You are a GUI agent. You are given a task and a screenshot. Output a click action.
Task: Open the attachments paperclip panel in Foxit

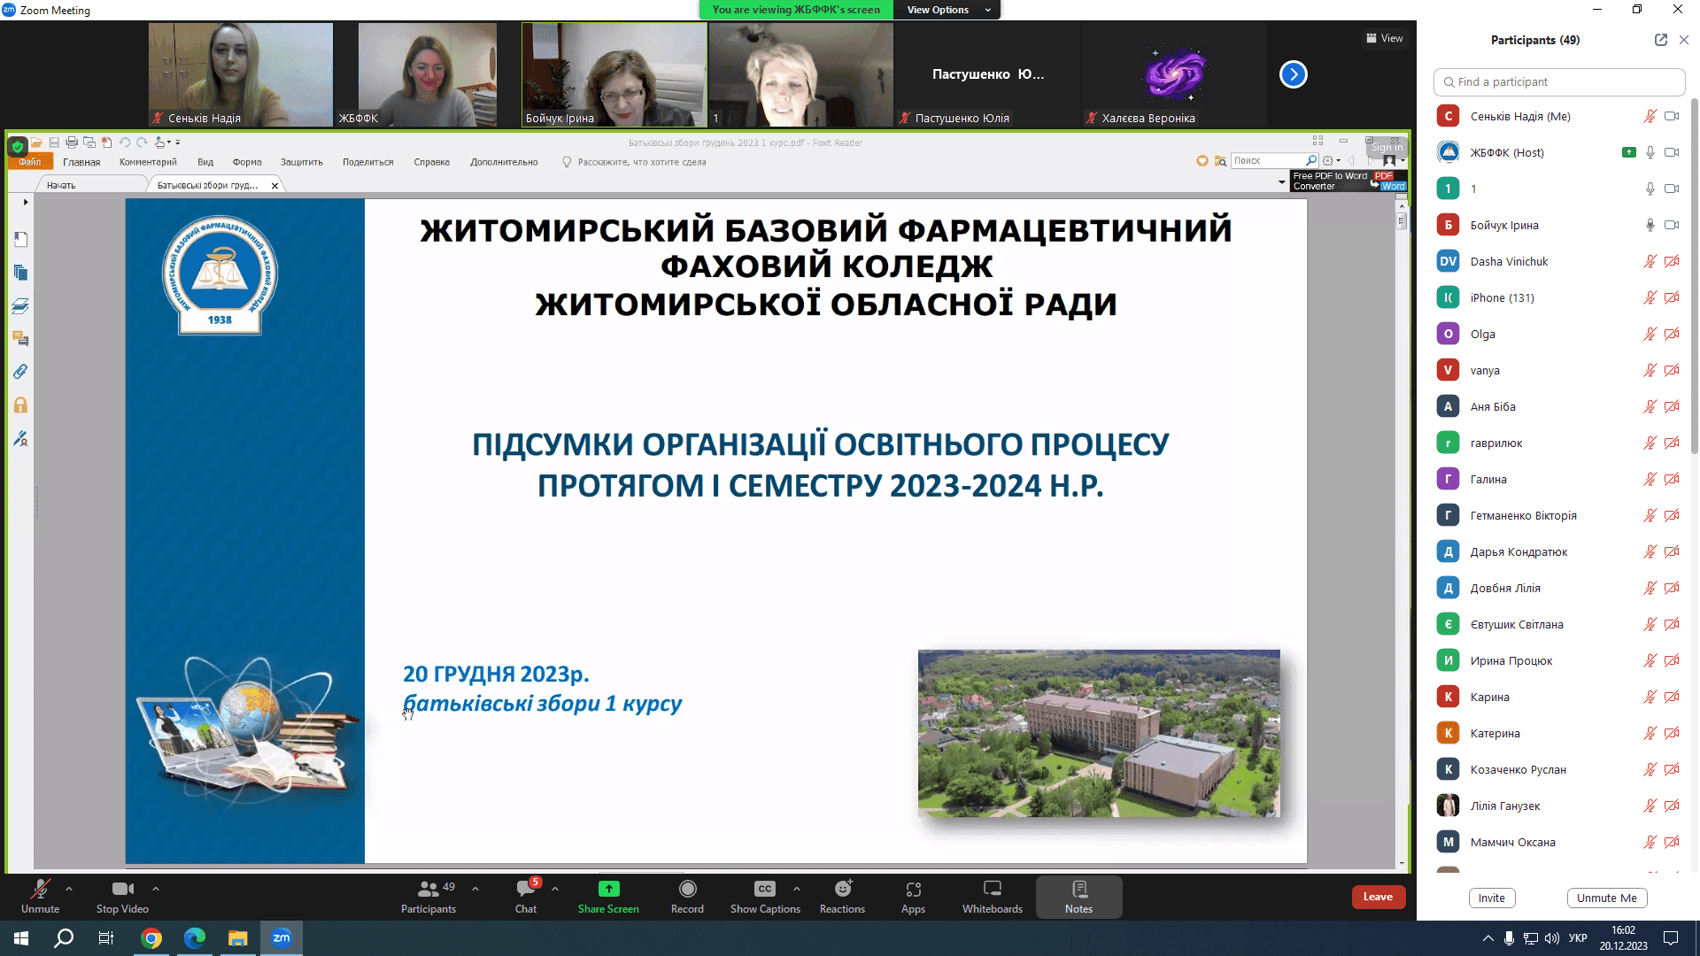pos(21,372)
